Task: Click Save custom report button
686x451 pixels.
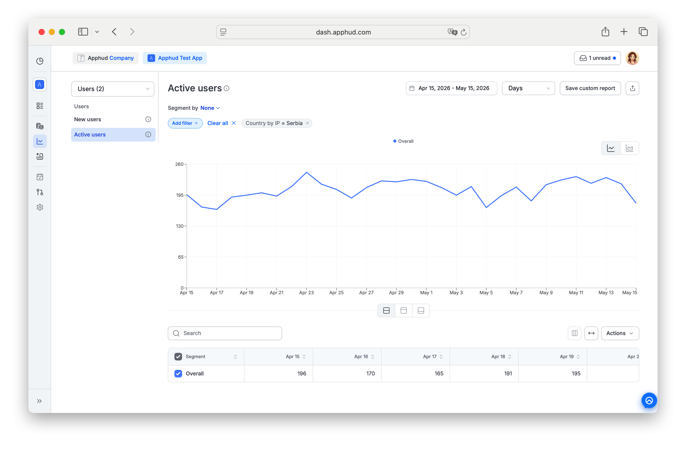Action: (x=590, y=88)
